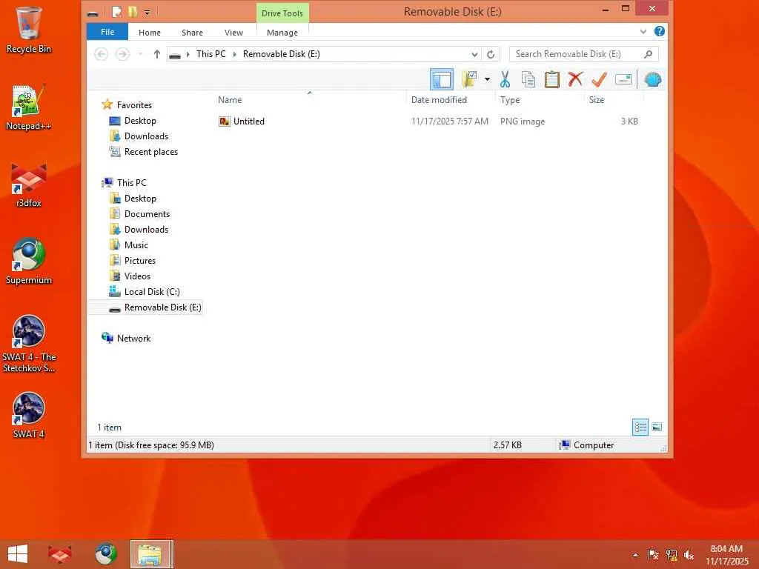Click the muted volume tray icon
Screen dimensions: 759x569
pos(689,554)
